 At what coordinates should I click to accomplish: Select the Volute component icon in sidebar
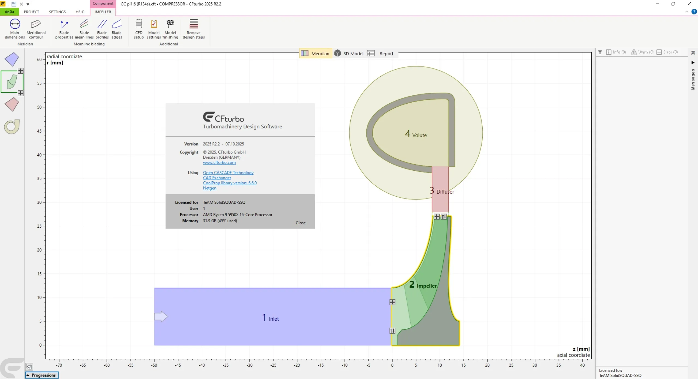[12, 127]
